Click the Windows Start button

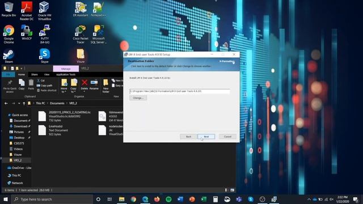click(6, 199)
